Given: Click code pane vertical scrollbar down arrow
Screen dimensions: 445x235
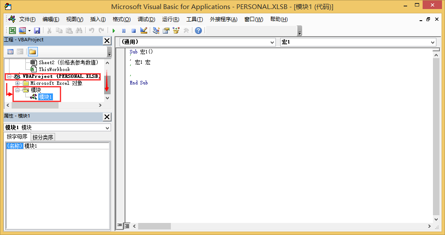Looking at the screenshot, I should (x=436, y=220).
